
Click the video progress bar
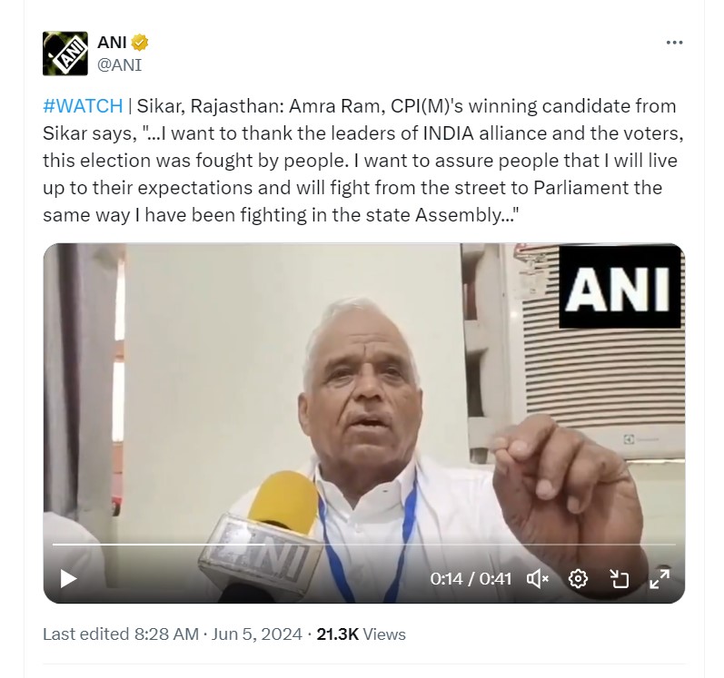pos(364,545)
